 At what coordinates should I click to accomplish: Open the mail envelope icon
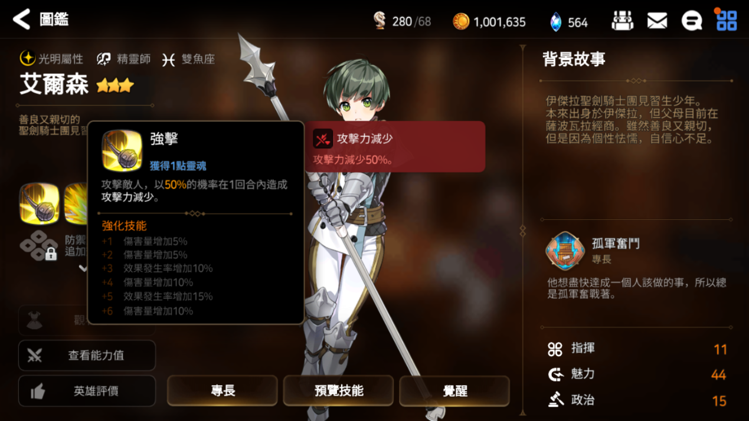pos(657,21)
